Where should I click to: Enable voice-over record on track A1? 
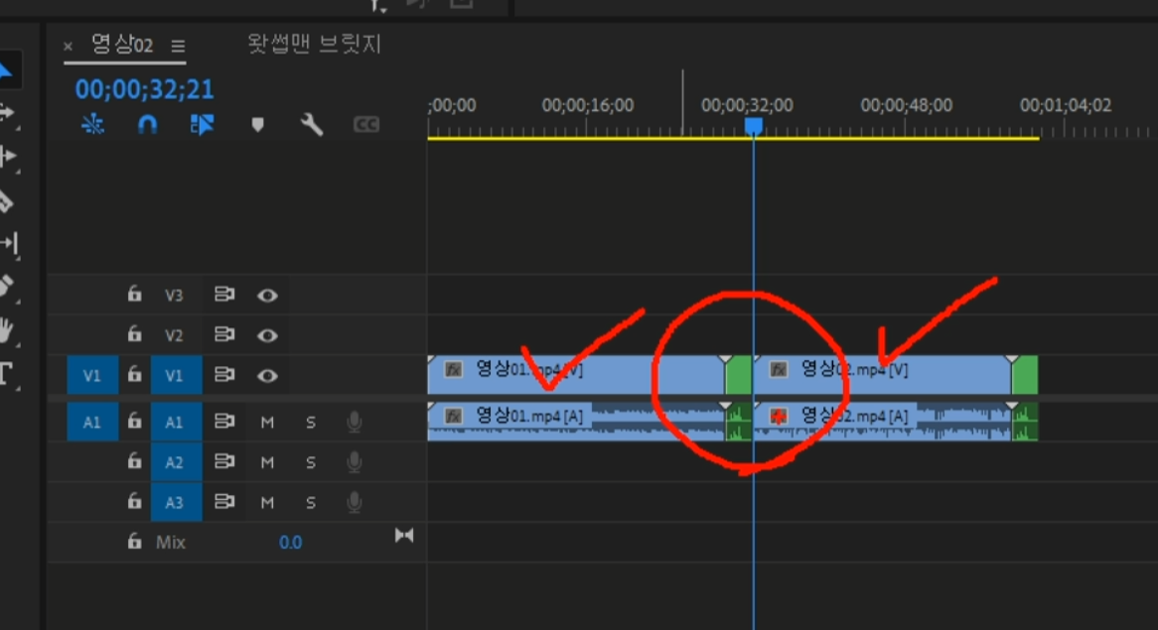pyautogui.click(x=355, y=422)
